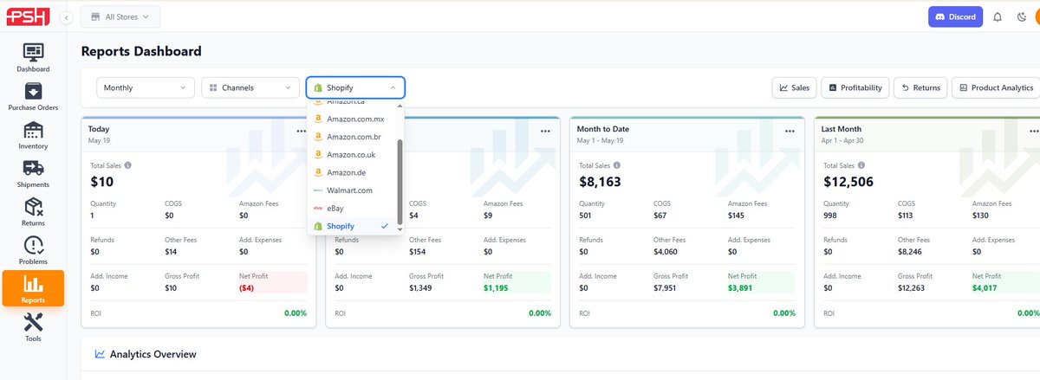The height and width of the screenshot is (380, 1040).
Task: Click Total Sales info icon in Month to Date
Action: point(617,165)
